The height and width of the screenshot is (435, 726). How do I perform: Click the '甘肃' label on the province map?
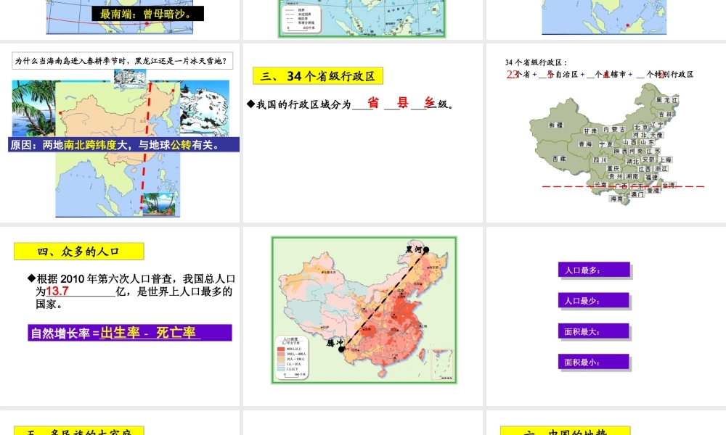[590, 131]
